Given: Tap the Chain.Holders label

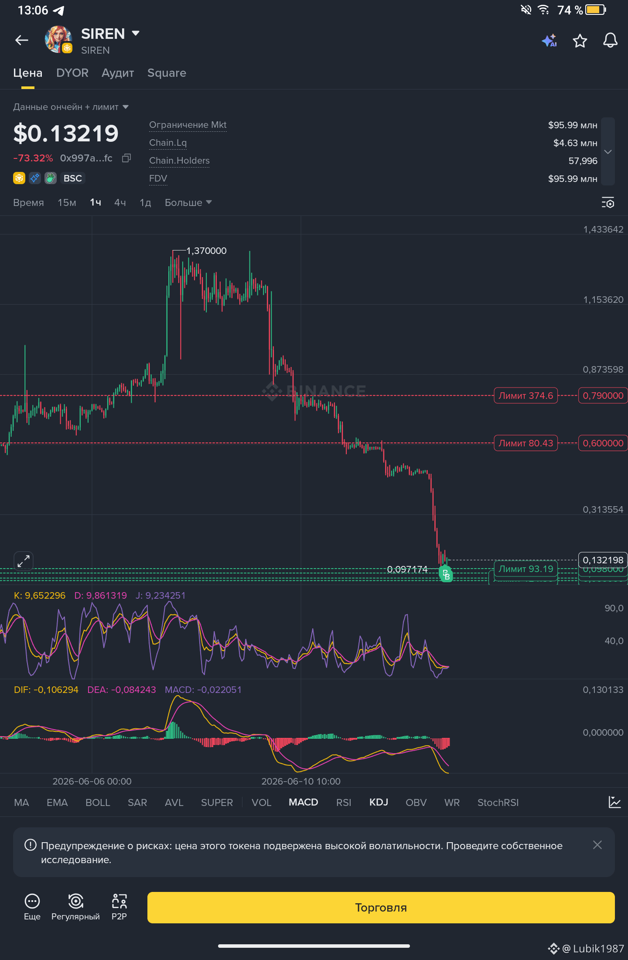Looking at the screenshot, I should tap(179, 161).
